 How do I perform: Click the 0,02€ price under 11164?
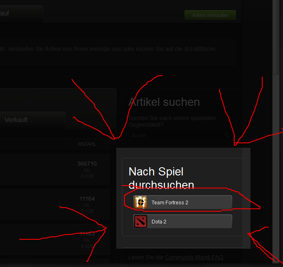87,211
